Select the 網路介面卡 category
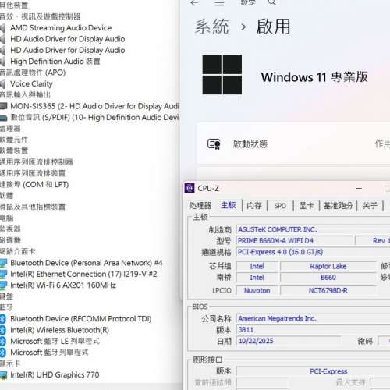The image size is (390, 390). 18,251
